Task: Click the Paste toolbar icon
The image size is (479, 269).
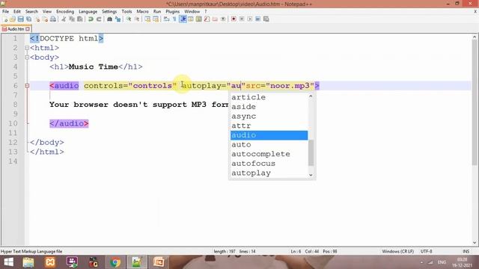Action: [x=80, y=19]
